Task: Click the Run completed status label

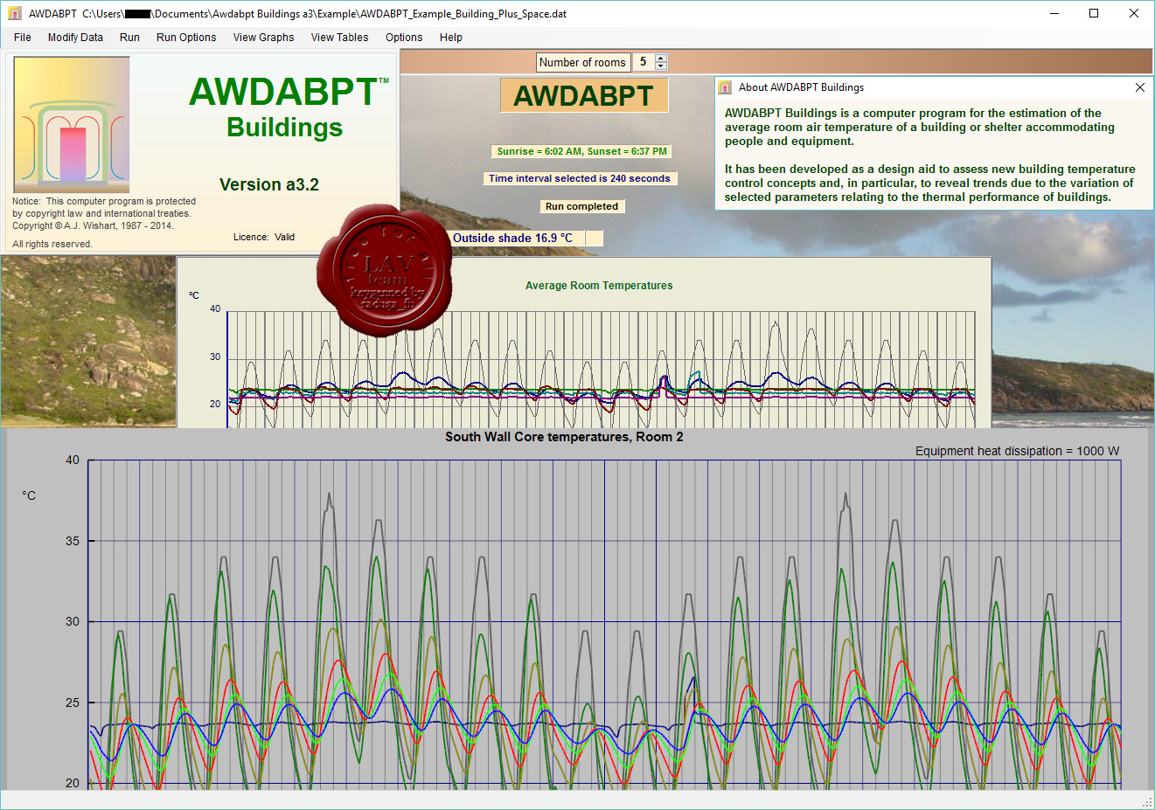Action: (x=581, y=206)
